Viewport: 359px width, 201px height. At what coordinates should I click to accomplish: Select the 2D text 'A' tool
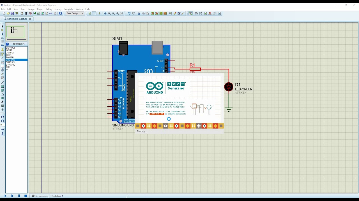coord(3,102)
